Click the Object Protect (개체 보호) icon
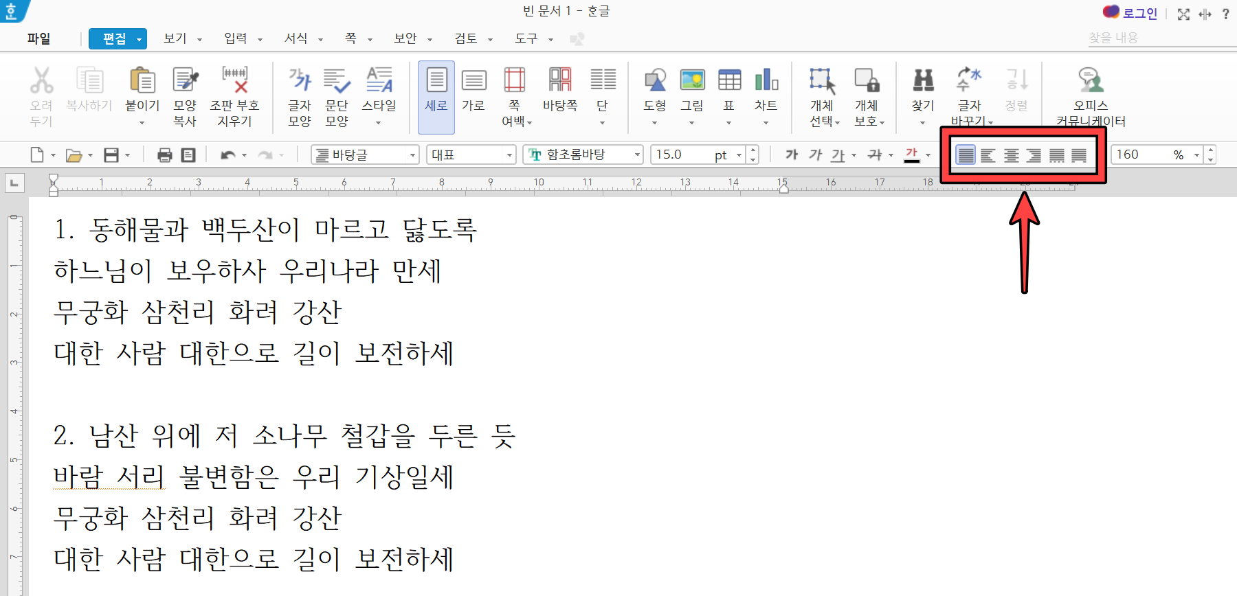1237x596 pixels. point(867,81)
